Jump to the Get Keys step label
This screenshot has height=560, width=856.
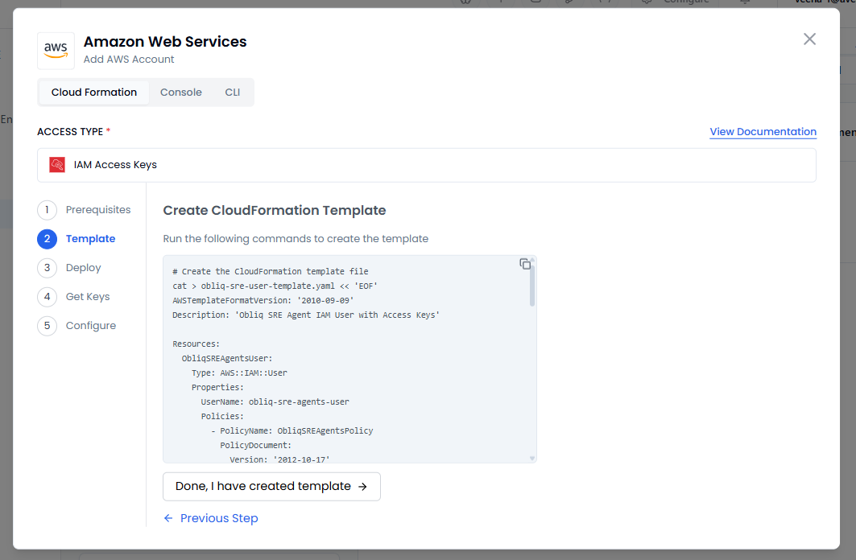point(87,297)
